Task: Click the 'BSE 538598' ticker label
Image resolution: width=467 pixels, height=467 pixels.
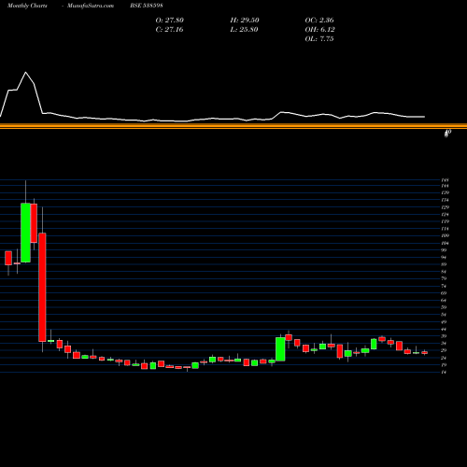Action: click(x=147, y=6)
